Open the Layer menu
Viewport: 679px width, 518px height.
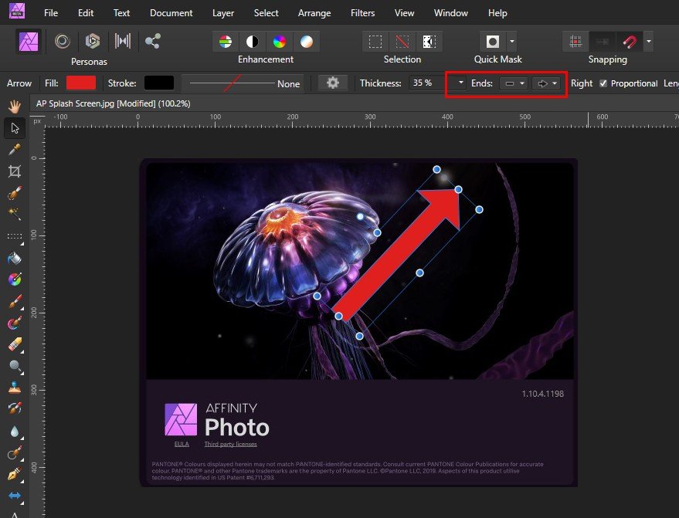coord(223,13)
